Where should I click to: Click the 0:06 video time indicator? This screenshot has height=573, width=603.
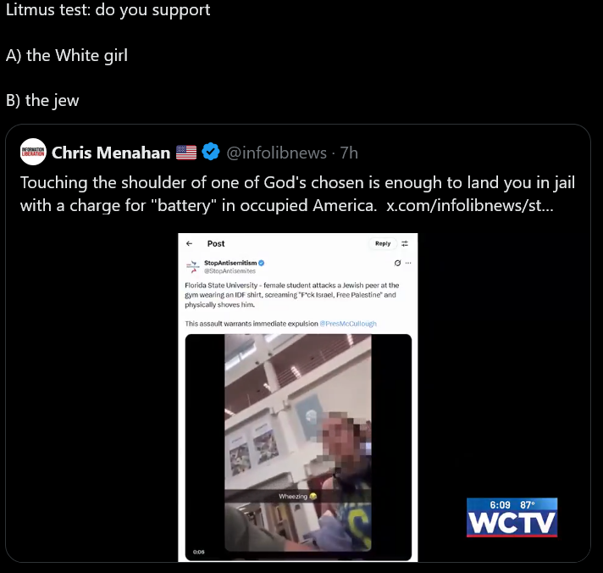(198, 552)
